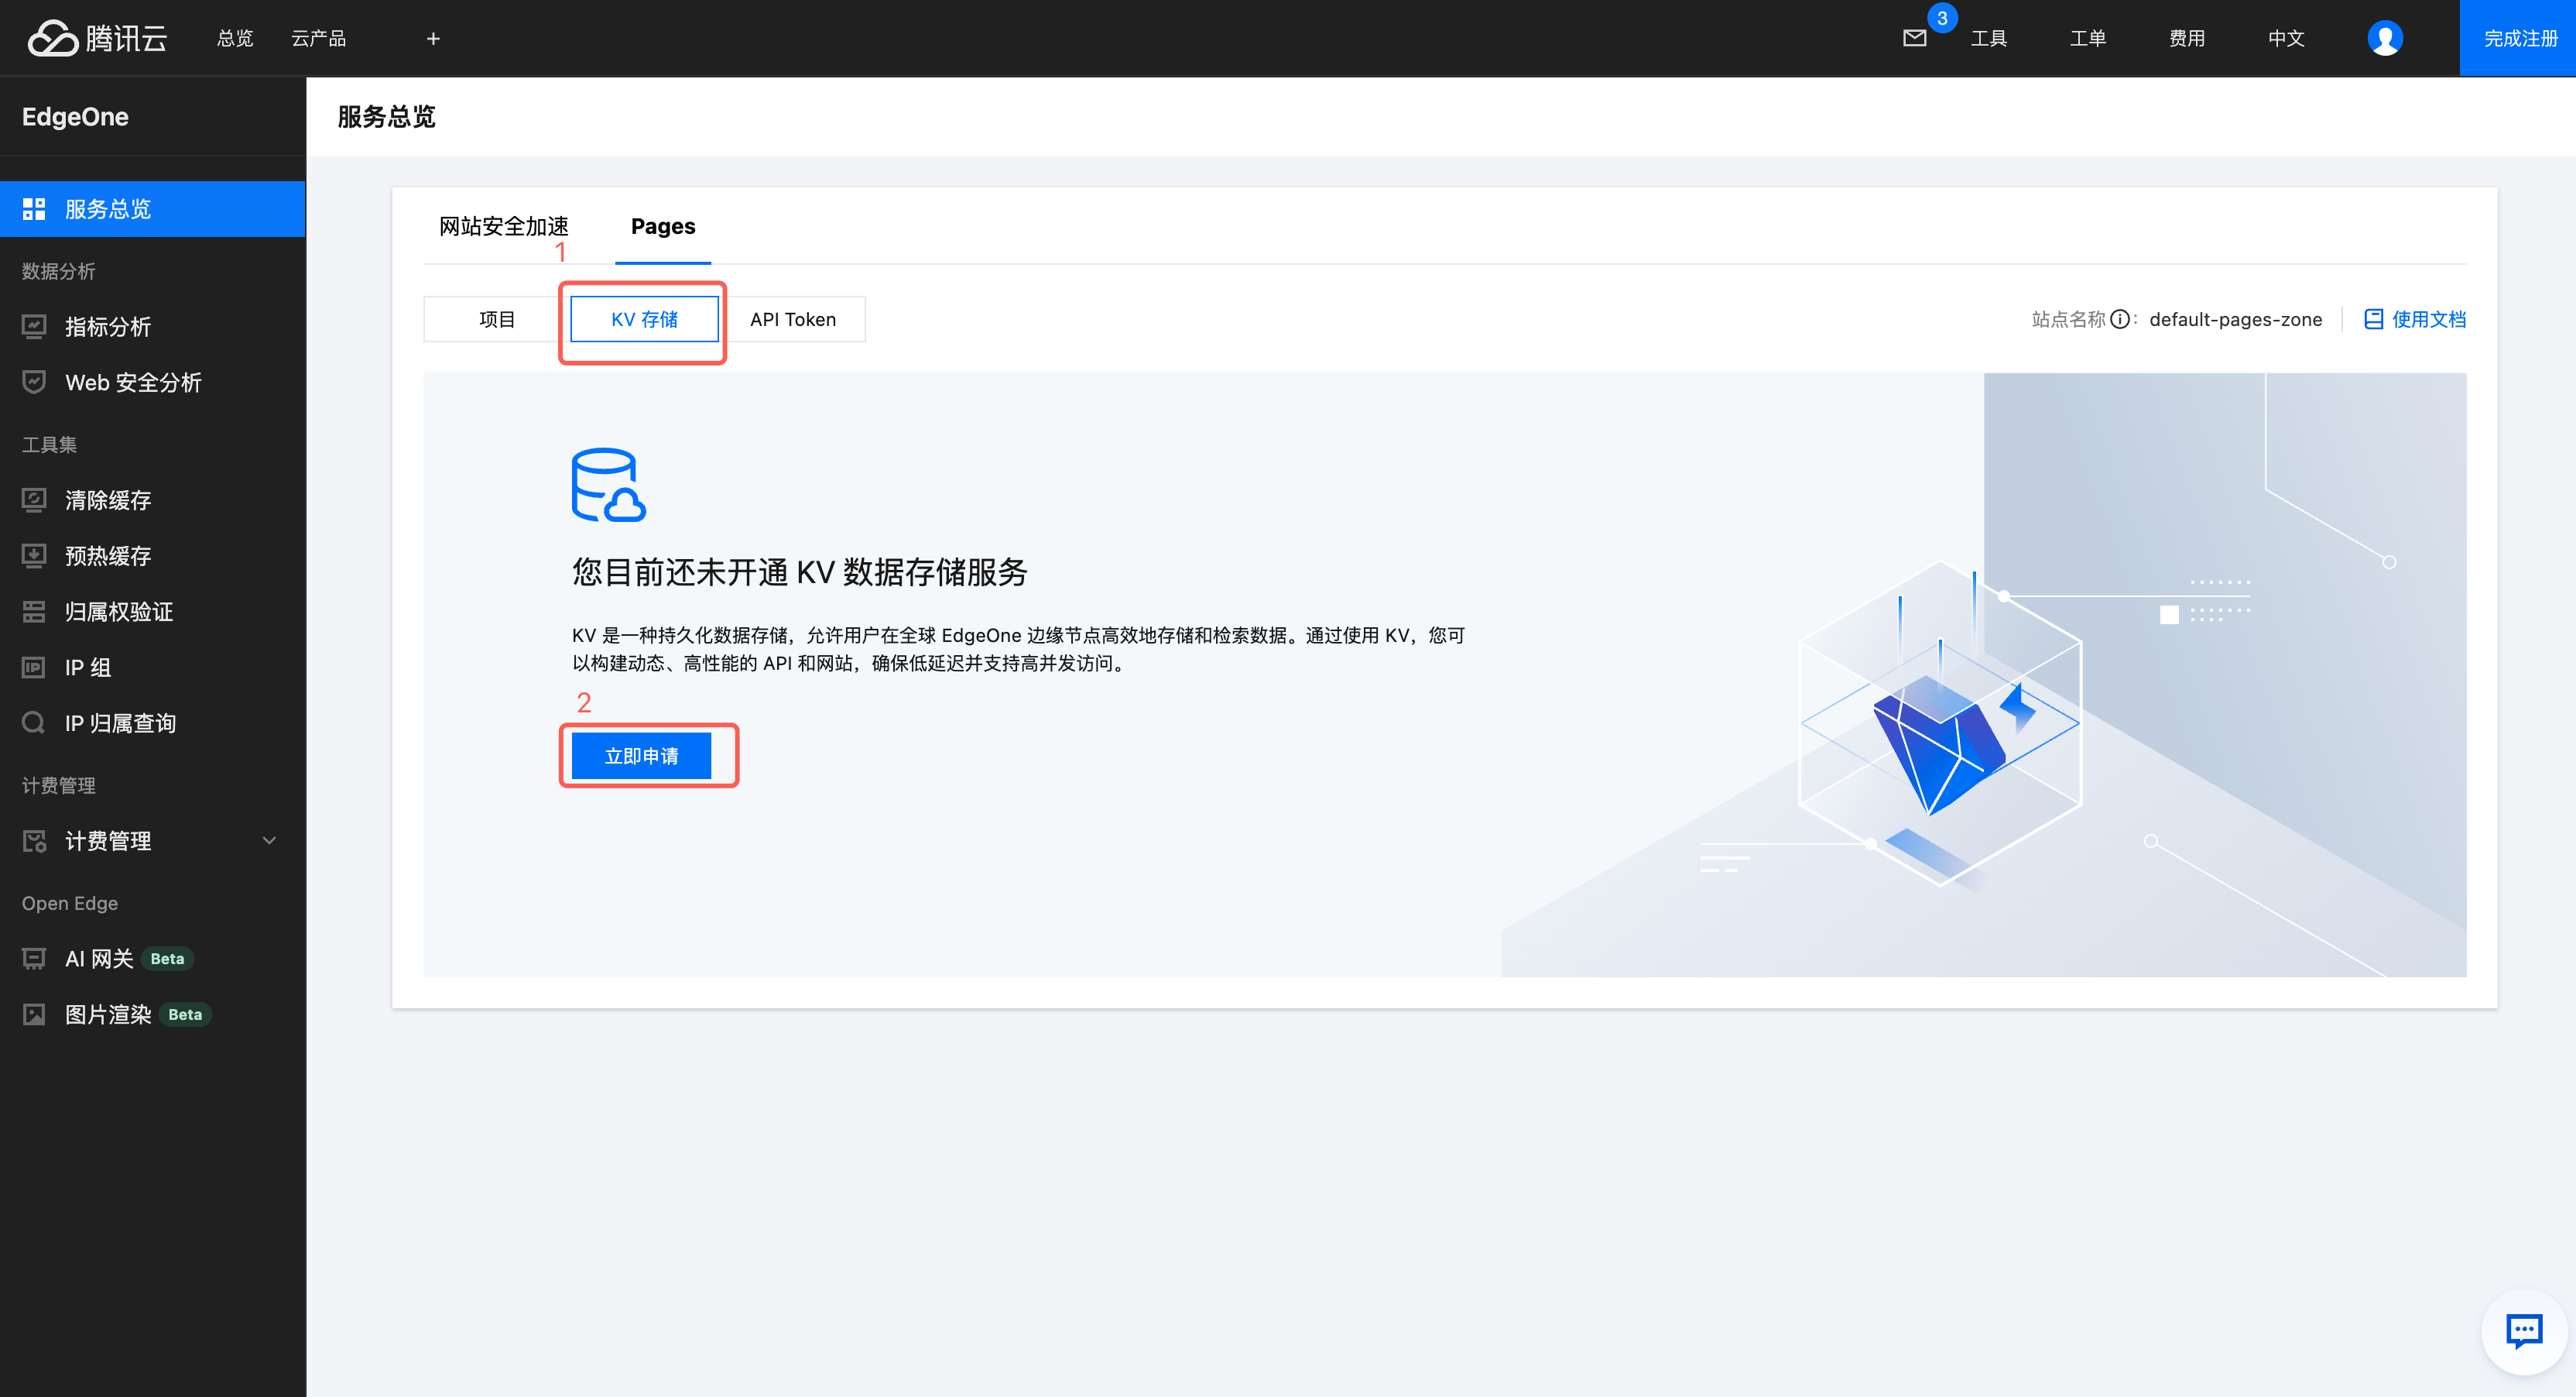Click the site name info icon
Viewport: 2576px width, 1397px height.
[x=2119, y=319]
